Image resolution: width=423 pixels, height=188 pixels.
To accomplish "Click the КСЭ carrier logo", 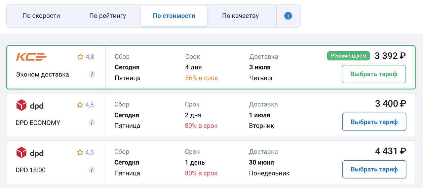I will [x=31, y=57].
